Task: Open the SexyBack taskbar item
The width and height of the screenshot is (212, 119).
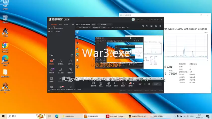Action: click(x=115, y=116)
